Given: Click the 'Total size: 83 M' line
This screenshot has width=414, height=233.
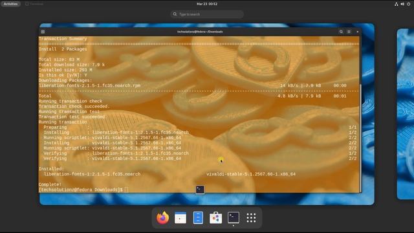Looking at the screenshot, I should tap(59, 60).
